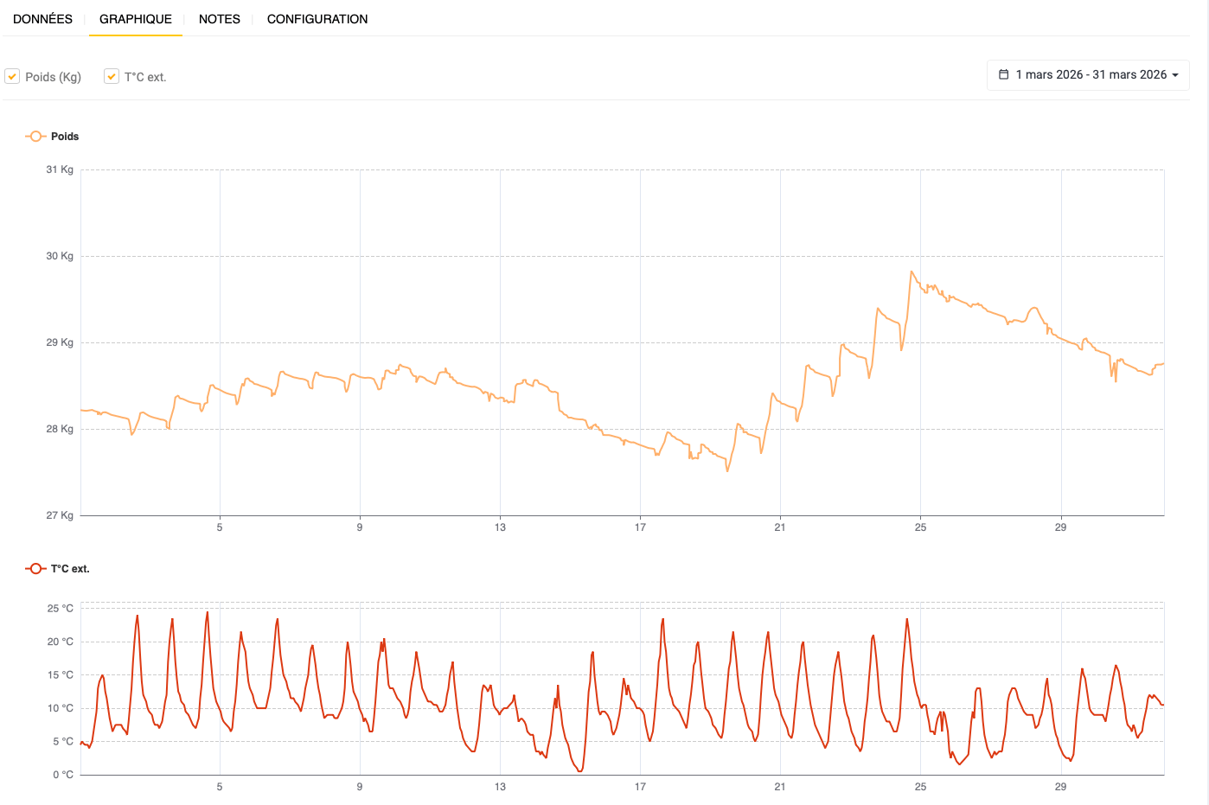Click the temperature peak near day 5
The height and width of the screenshot is (805, 1209).
tap(208, 612)
